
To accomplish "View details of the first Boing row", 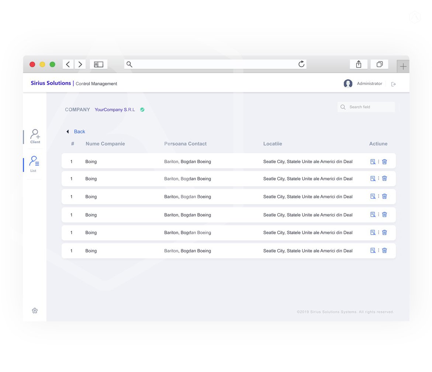I will (373, 161).
